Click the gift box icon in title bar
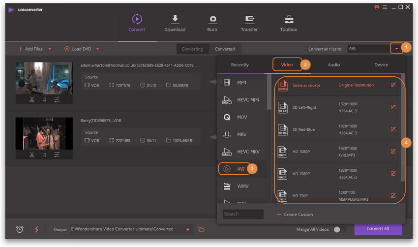 point(377,7)
